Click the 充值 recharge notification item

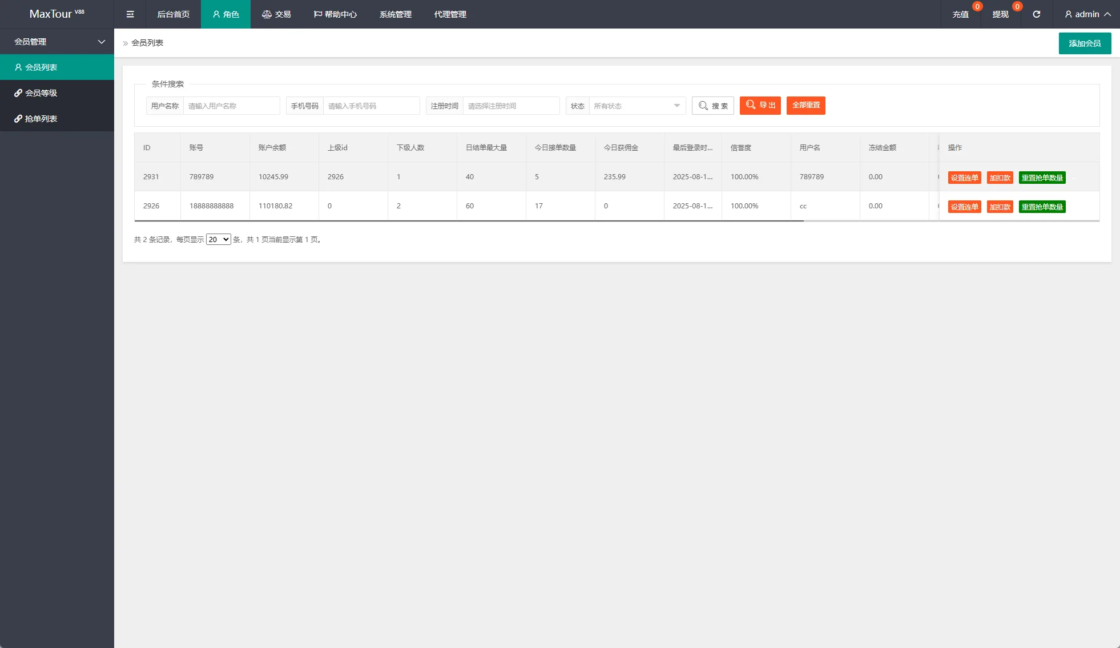coord(960,14)
